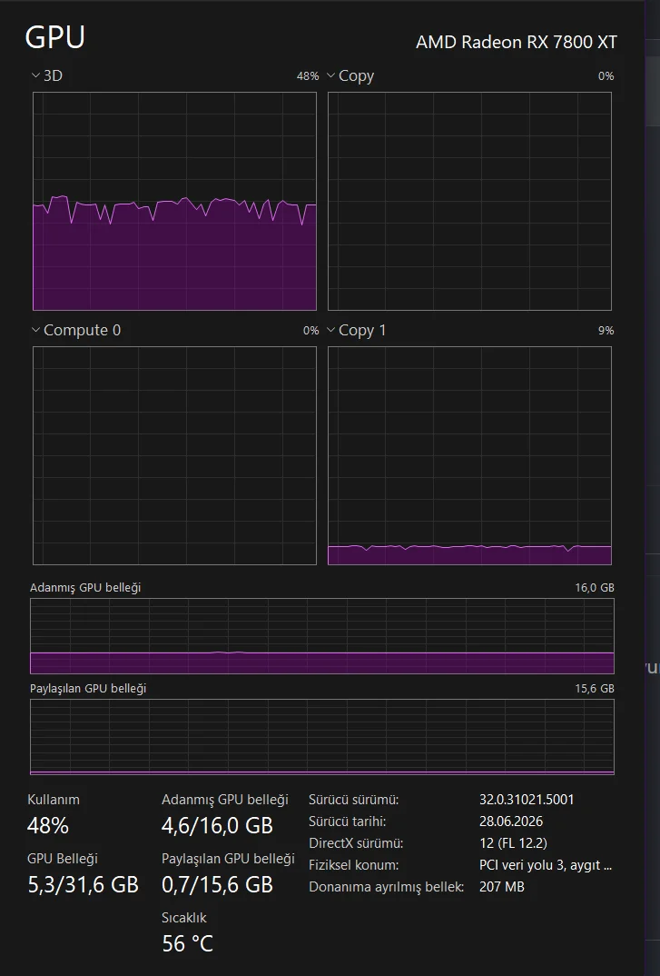This screenshot has height=976, width=660.
Task: Click the GPU heading title
Action: [x=54, y=37]
